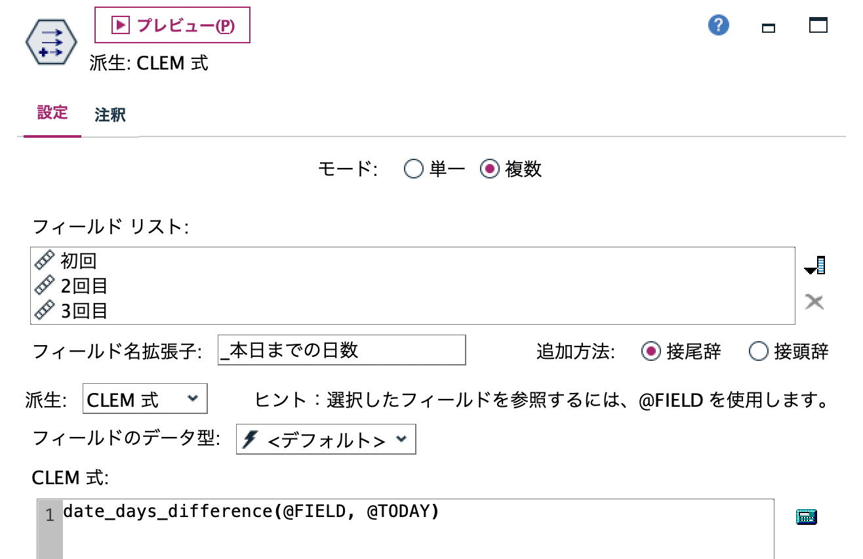Screen dimensions: 863x559
Task: Open the blue help question mark icon
Action: (718, 25)
